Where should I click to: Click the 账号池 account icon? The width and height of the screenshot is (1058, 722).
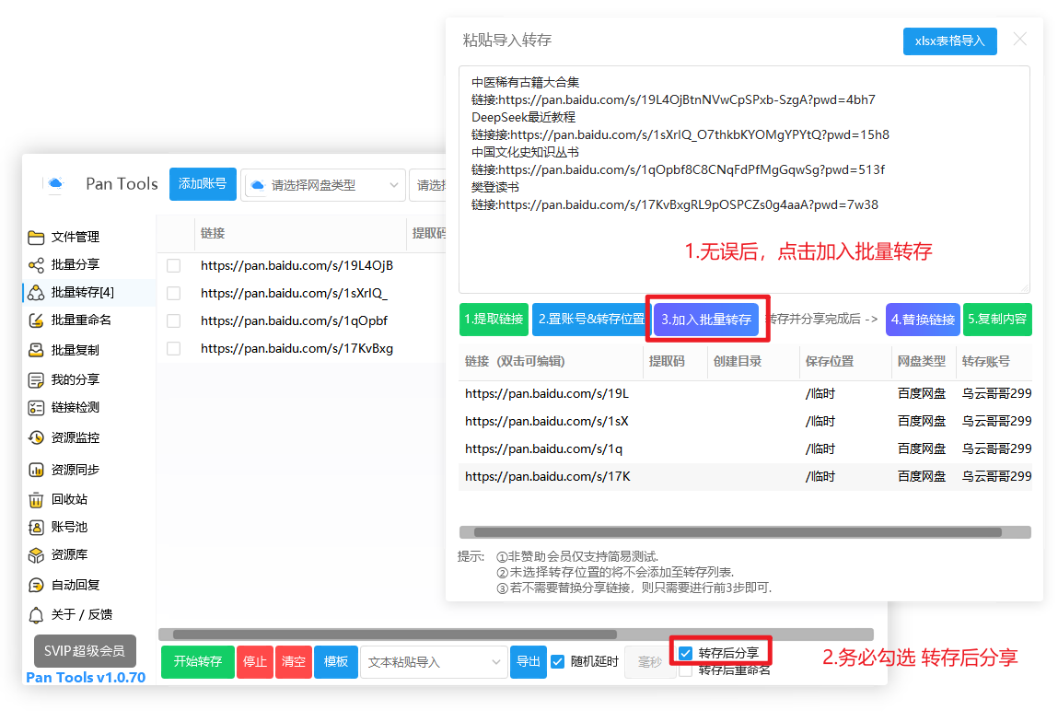(36, 527)
